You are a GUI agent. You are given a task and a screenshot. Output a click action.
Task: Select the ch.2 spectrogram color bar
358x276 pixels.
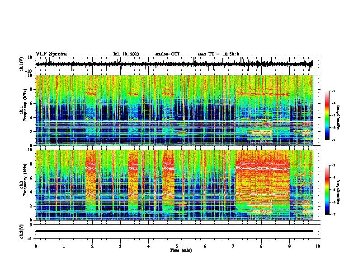pos(327,190)
